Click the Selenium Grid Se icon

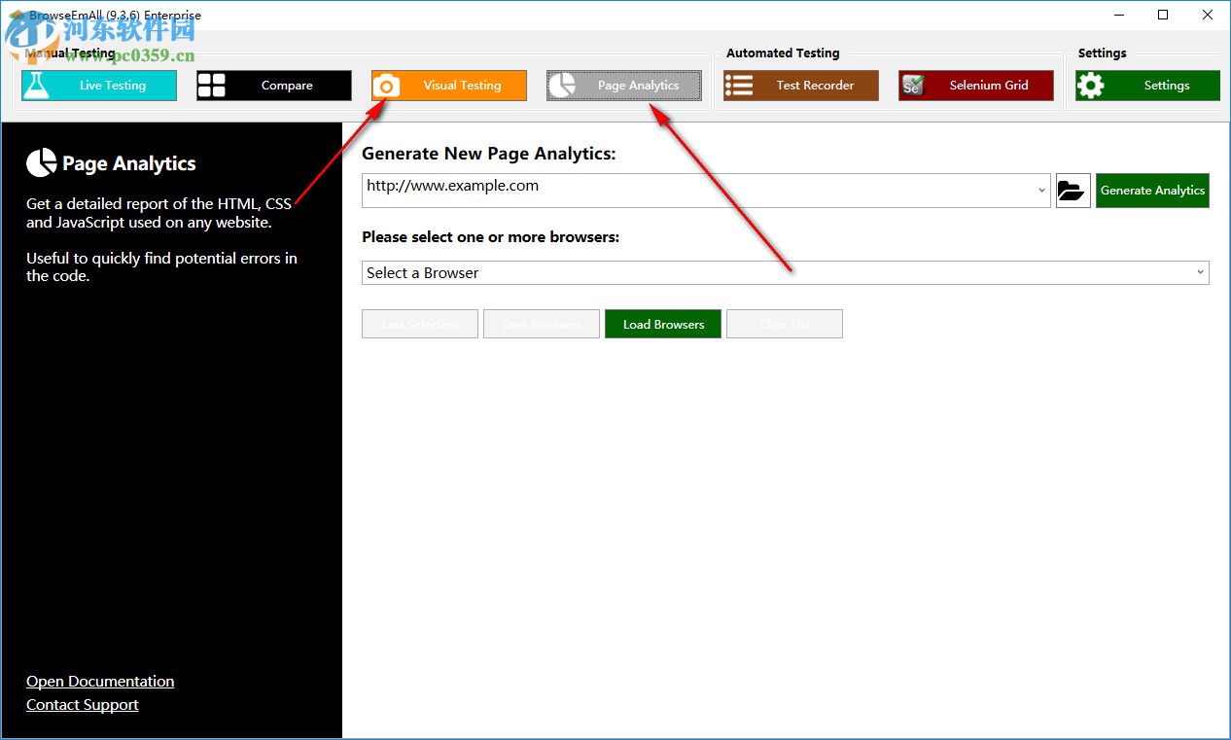[912, 86]
